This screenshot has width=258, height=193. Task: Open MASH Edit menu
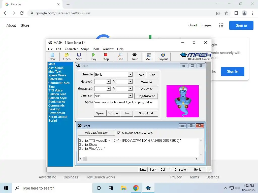tap(58, 49)
